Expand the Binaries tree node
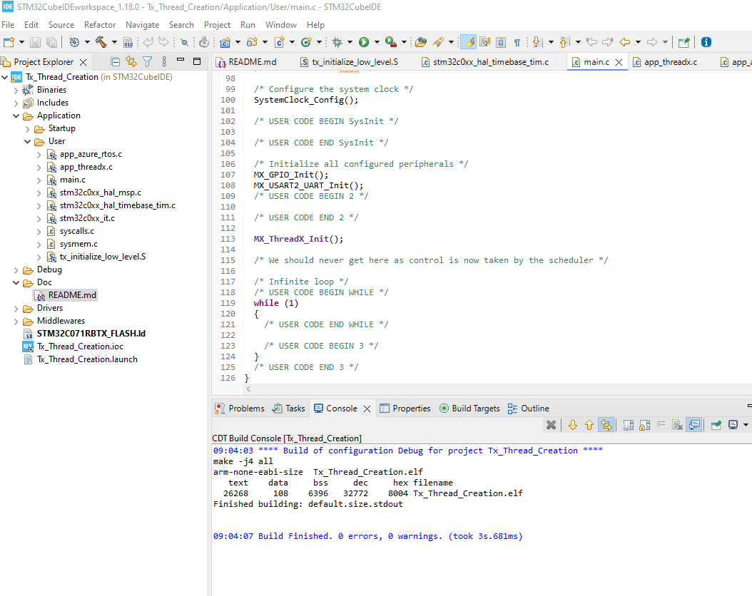The width and height of the screenshot is (752, 596). pyautogui.click(x=16, y=90)
